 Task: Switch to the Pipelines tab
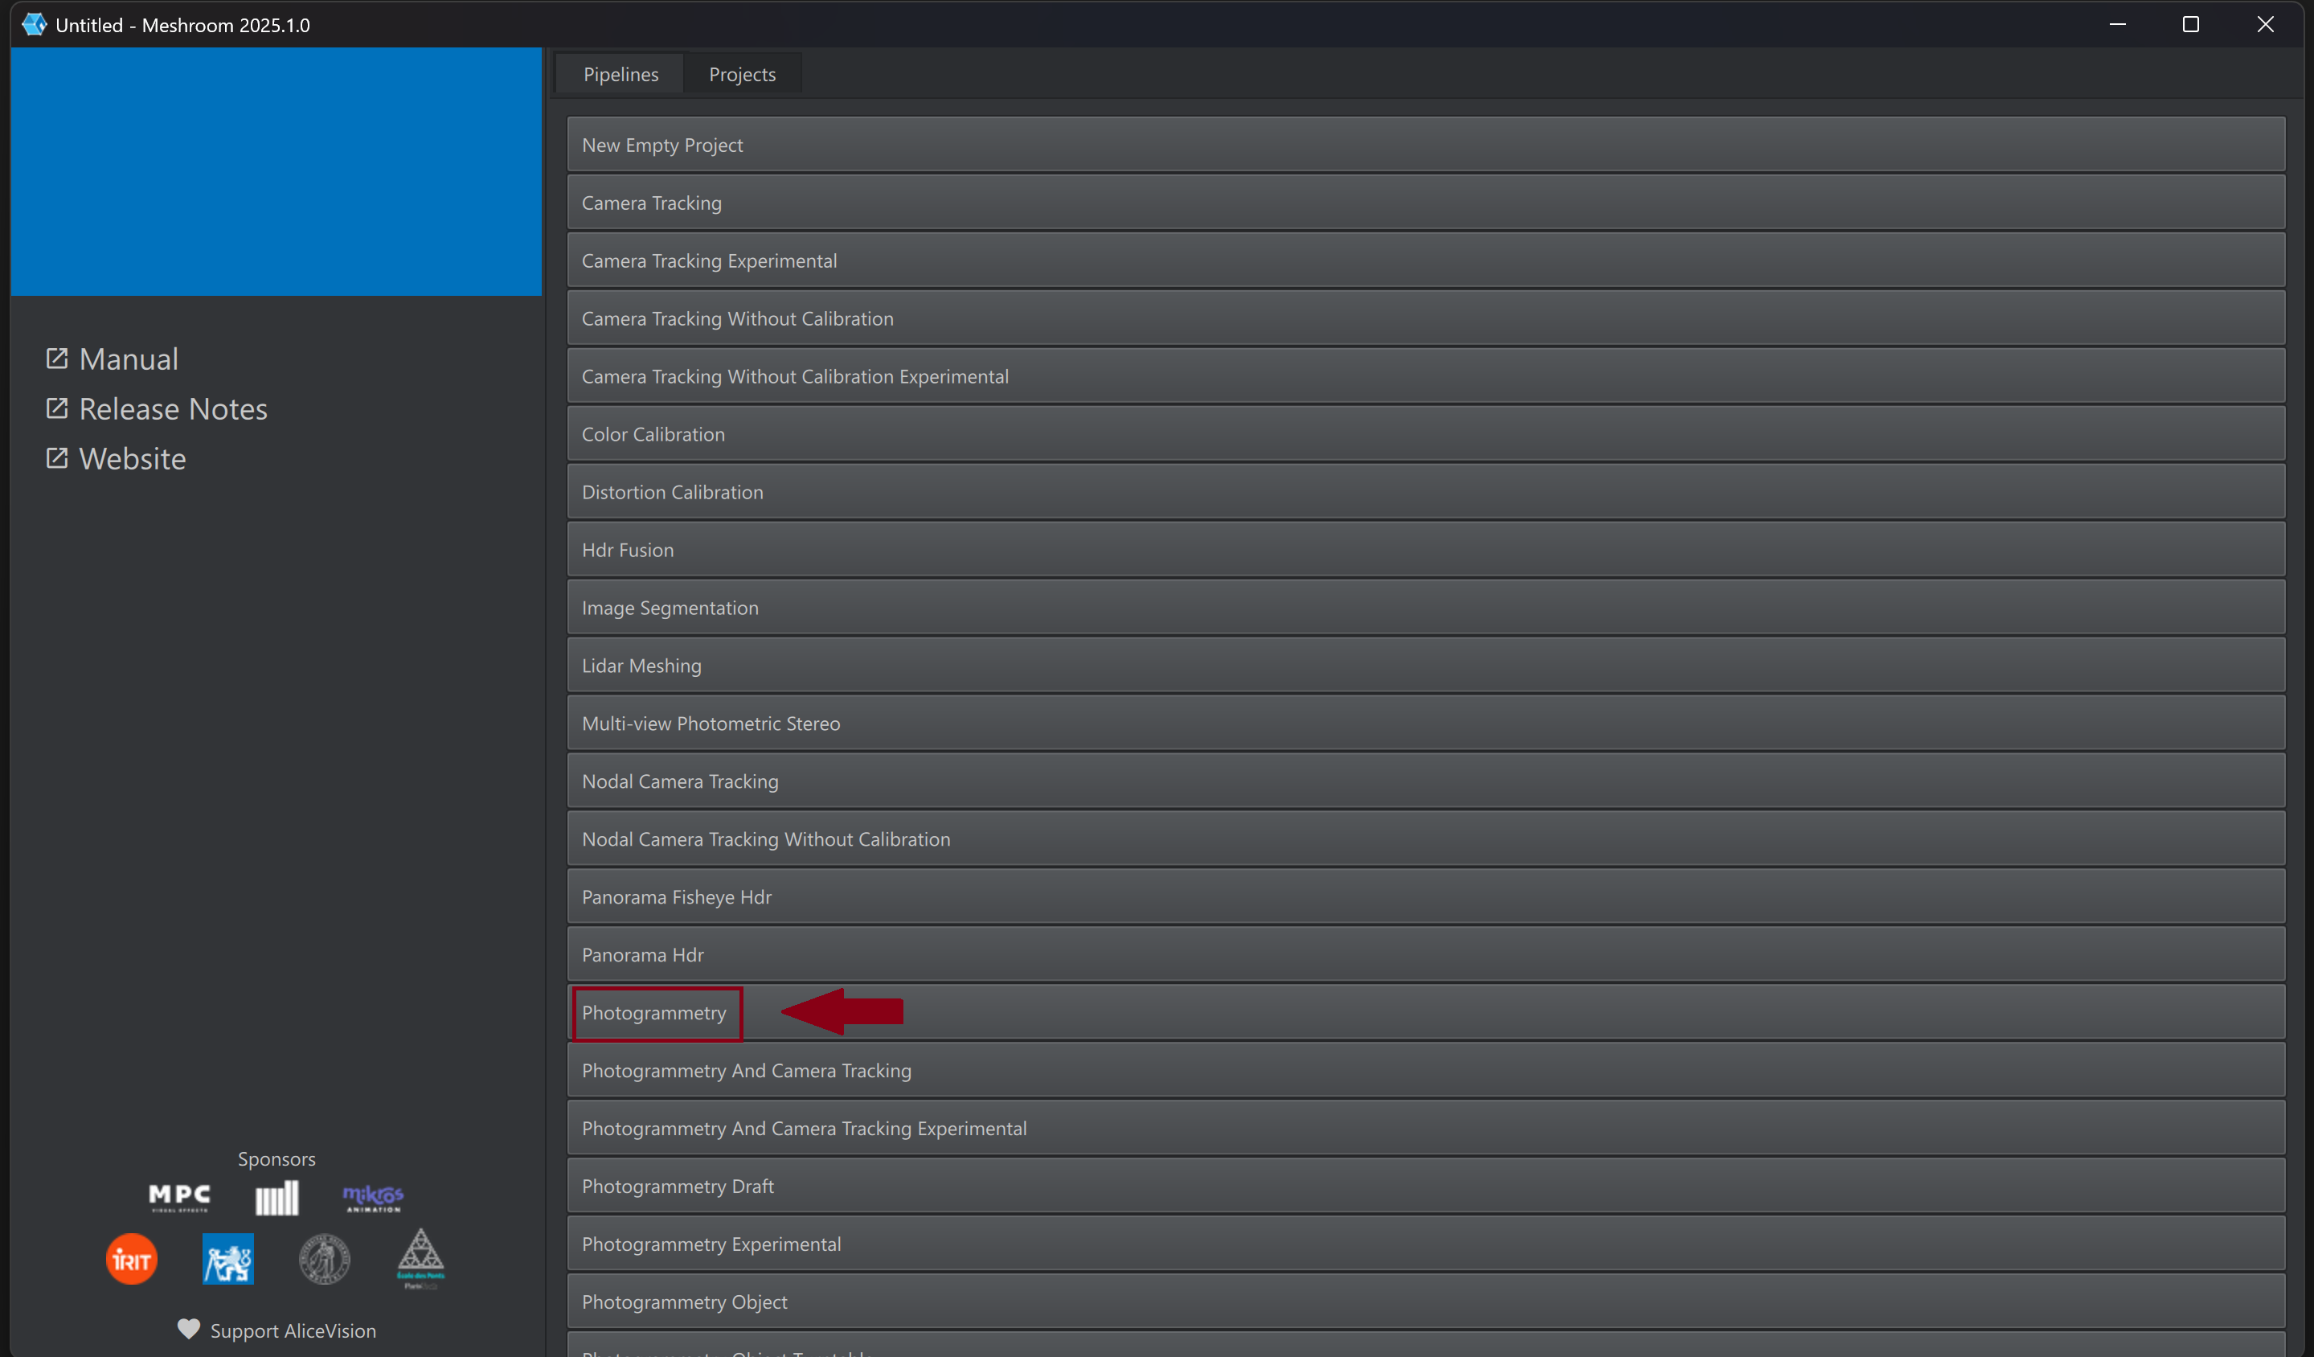[620, 73]
